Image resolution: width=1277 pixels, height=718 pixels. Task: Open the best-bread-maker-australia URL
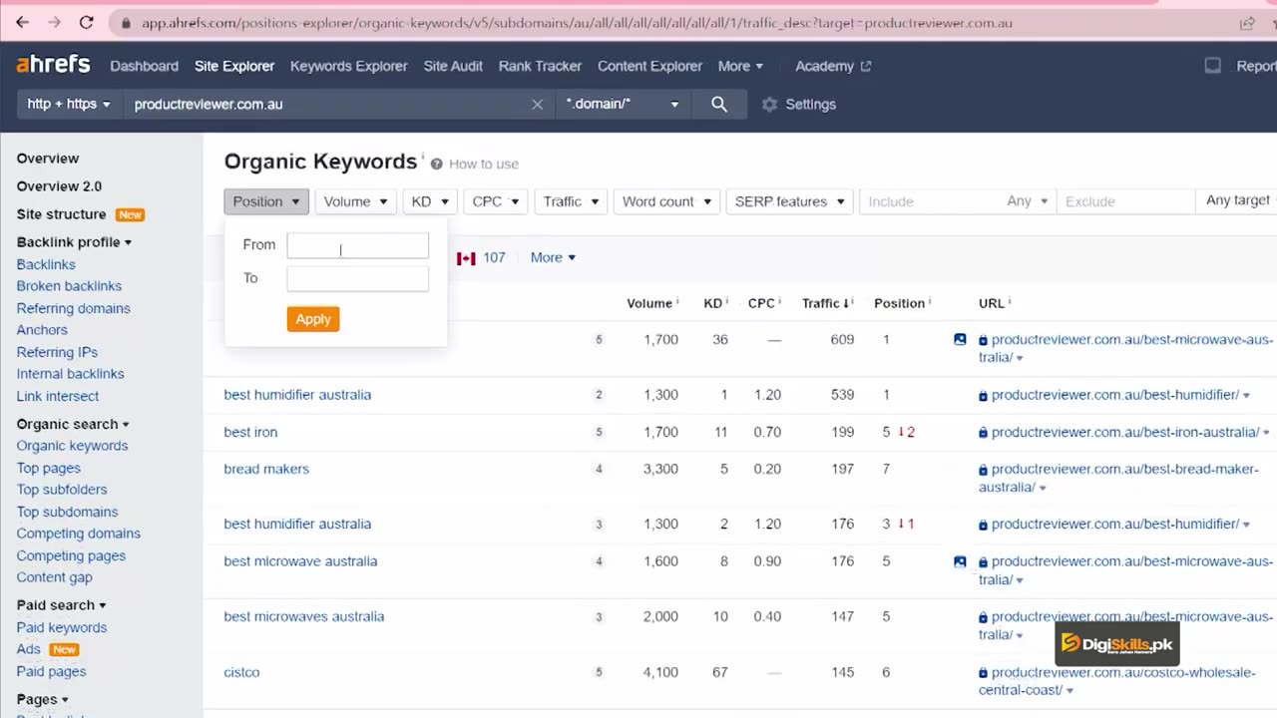point(1118,478)
